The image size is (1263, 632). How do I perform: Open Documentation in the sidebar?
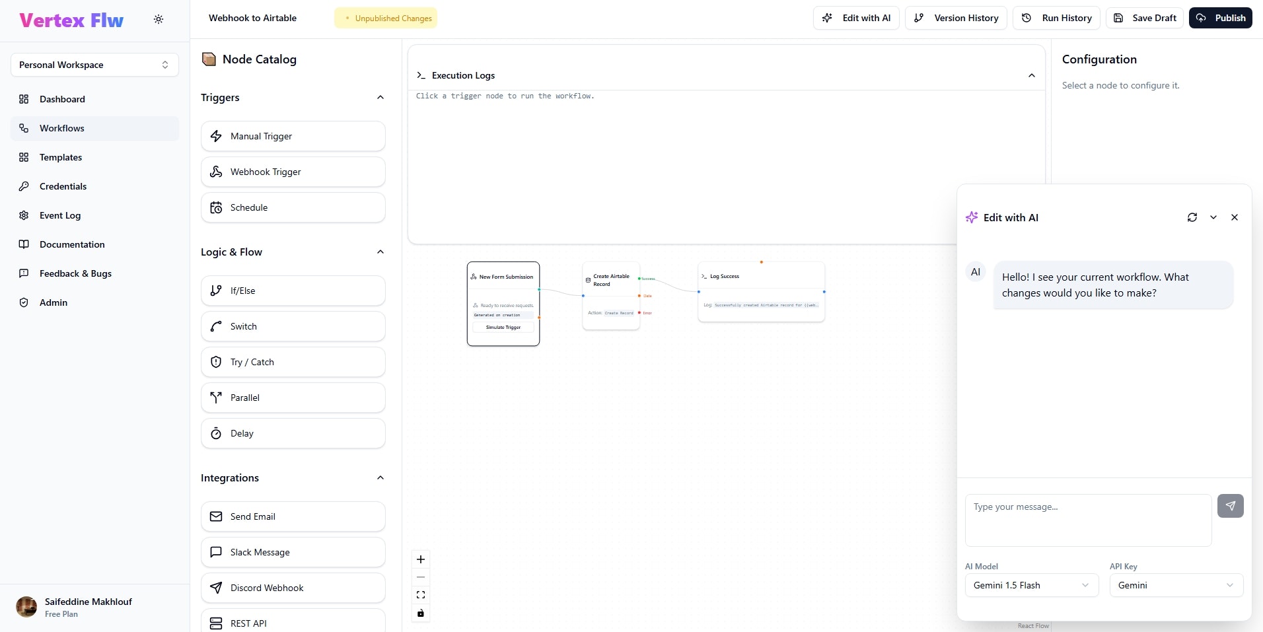pyautogui.click(x=94, y=244)
